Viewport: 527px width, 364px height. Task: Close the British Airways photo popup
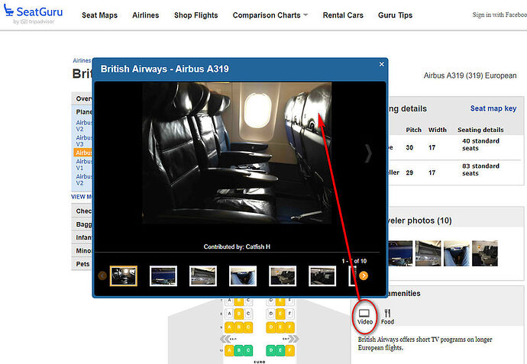click(381, 64)
